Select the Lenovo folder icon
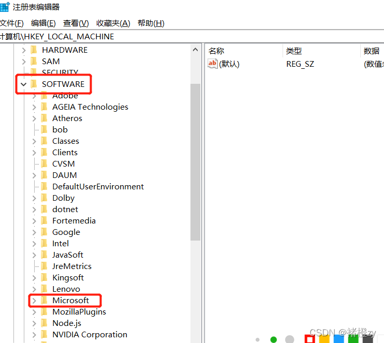 [x=44, y=289]
